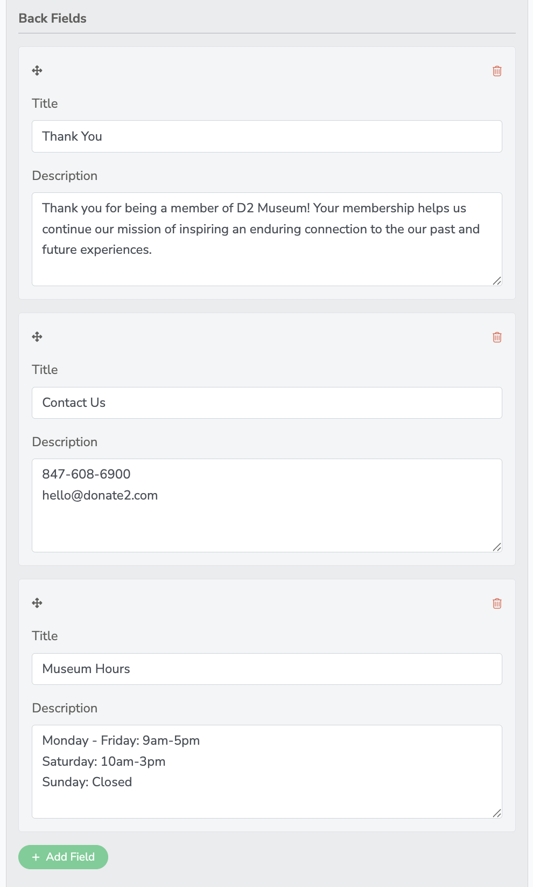
Task: Add a new back field
Action: click(x=64, y=857)
